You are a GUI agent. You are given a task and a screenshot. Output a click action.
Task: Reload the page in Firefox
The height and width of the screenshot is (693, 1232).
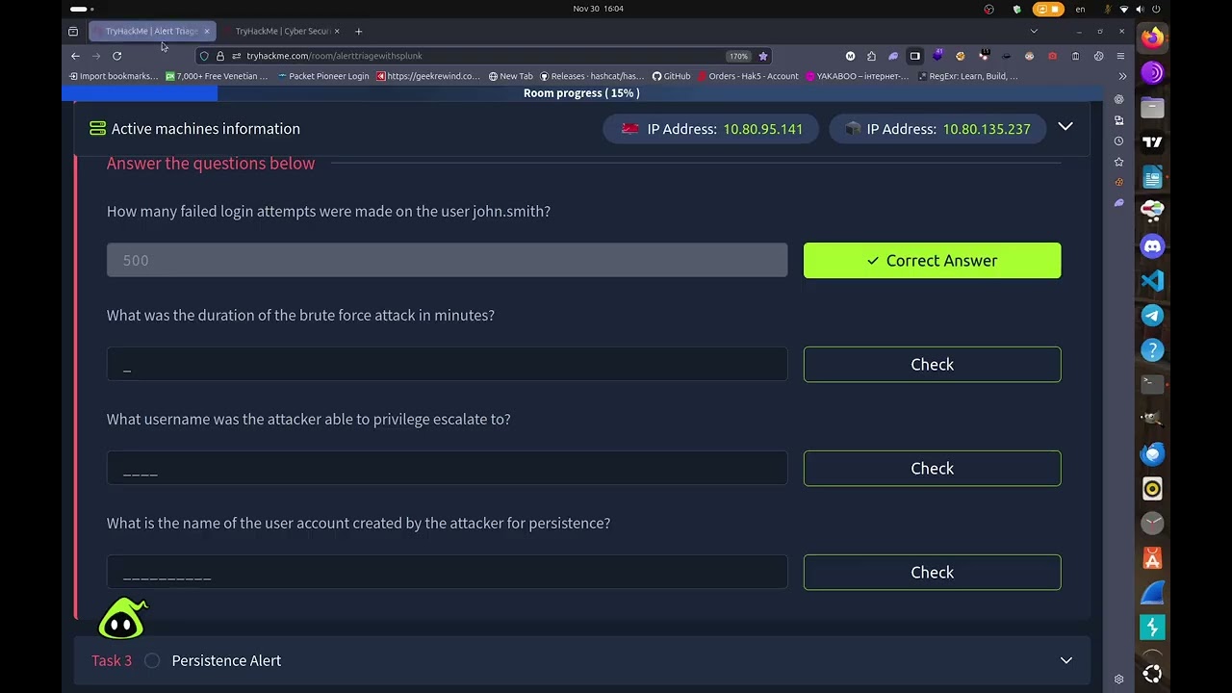tap(116, 56)
